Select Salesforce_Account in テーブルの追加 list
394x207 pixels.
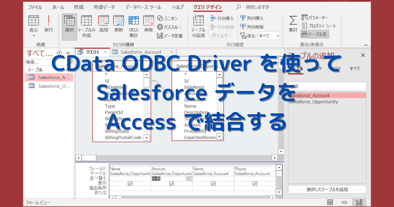pos(327,96)
